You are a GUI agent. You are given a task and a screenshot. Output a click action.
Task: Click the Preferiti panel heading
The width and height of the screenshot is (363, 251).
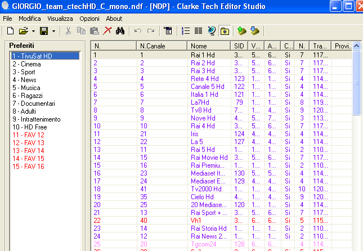(21, 46)
